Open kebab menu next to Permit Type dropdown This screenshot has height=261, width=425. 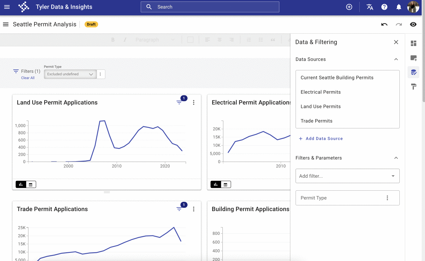(101, 74)
